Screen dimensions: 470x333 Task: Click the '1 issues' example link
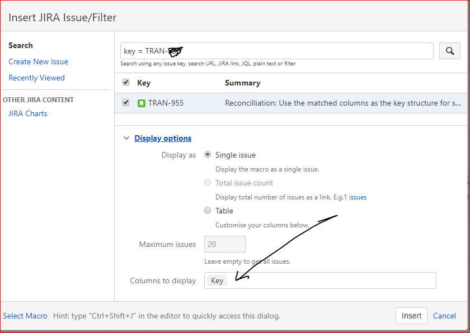pyautogui.click(x=355, y=197)
